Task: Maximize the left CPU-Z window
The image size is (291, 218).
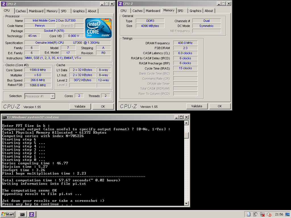Action: pyautogui.click(x=107, y=4)
